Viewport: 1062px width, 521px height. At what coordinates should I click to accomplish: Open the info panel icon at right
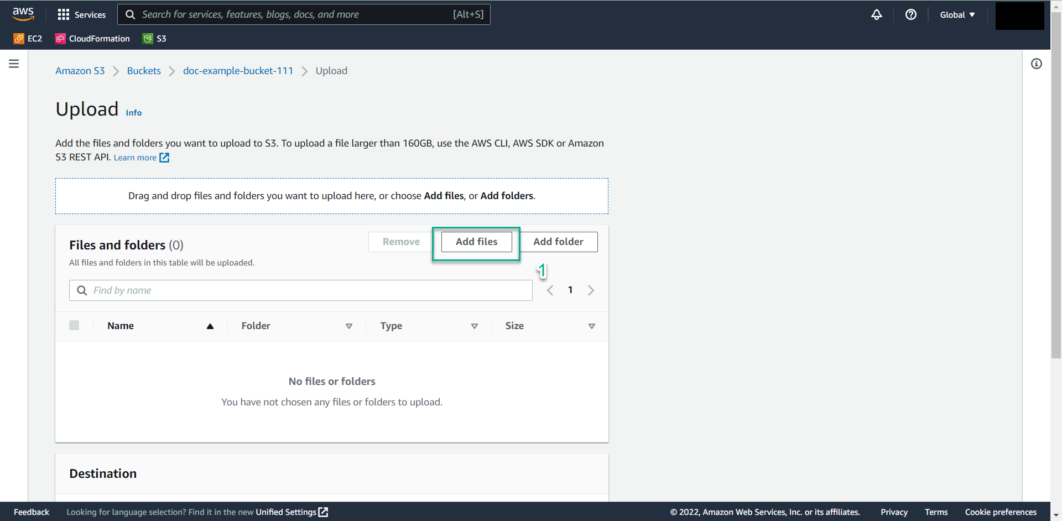pyautogui.click(x=1036, y=64)
